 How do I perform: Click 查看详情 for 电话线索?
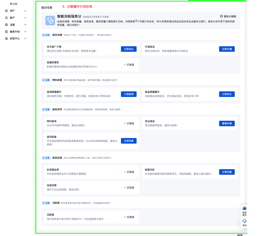tap(227, 123)
